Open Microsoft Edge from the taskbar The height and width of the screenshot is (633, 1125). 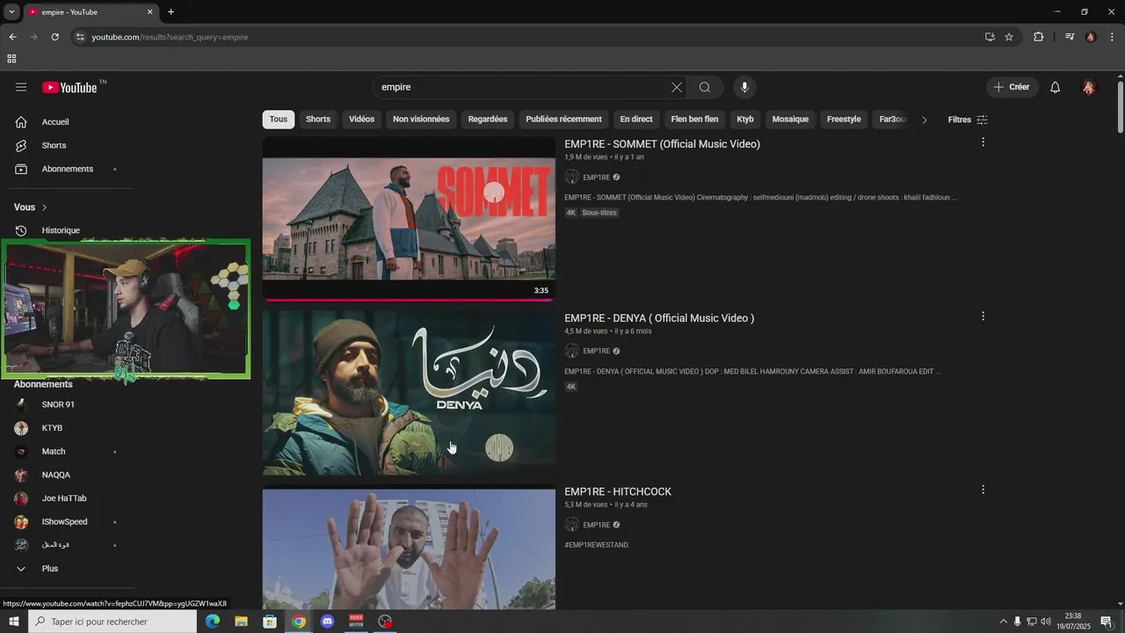(x=213, y=622)
